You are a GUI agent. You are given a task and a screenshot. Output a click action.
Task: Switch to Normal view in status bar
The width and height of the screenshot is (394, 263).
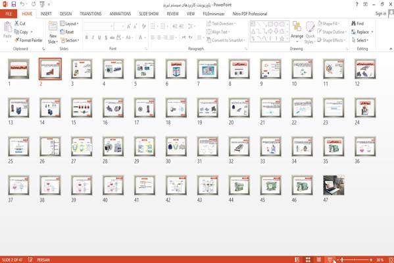(297, 260)
